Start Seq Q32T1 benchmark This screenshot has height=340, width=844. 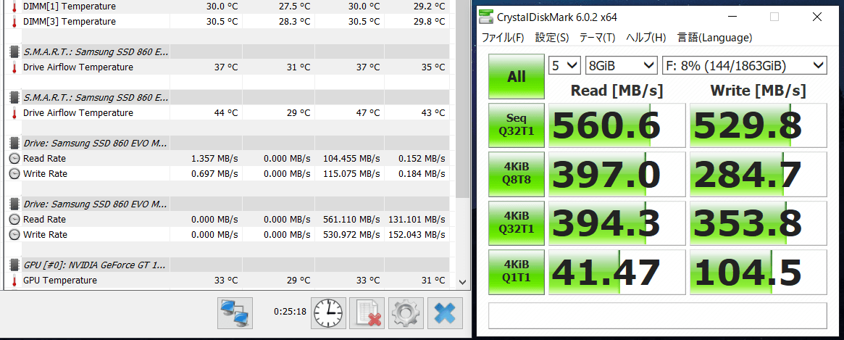(517, 125)
